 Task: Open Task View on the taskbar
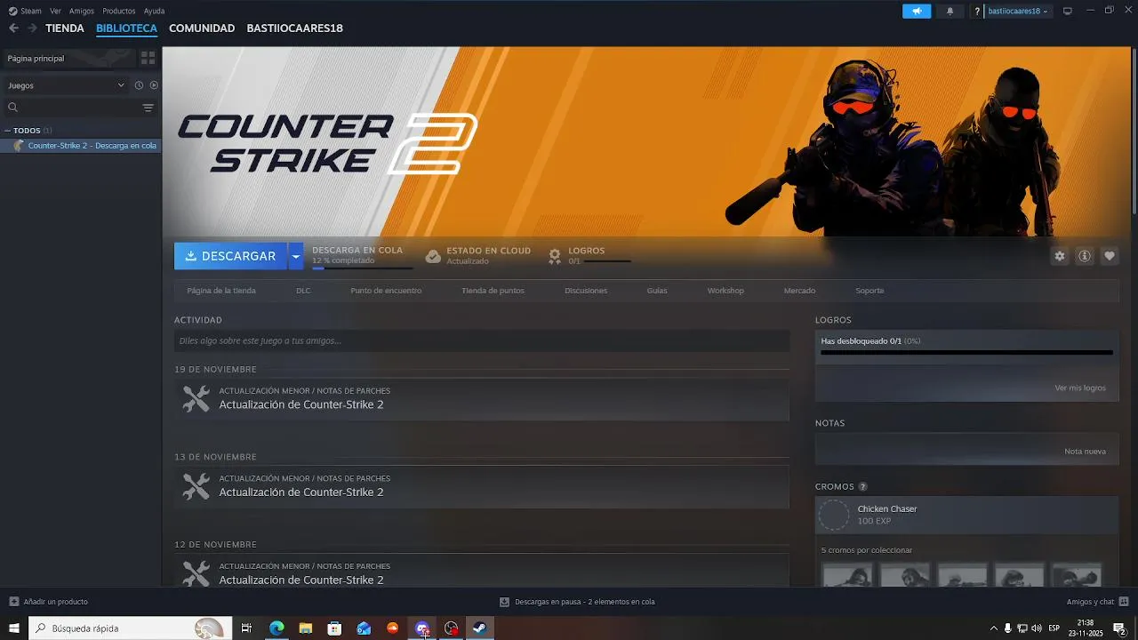(x=247, y=628)
